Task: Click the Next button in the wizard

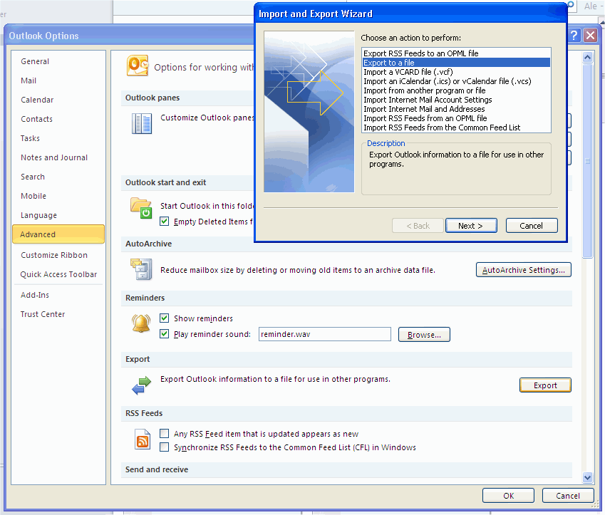Action: (471, 225)
